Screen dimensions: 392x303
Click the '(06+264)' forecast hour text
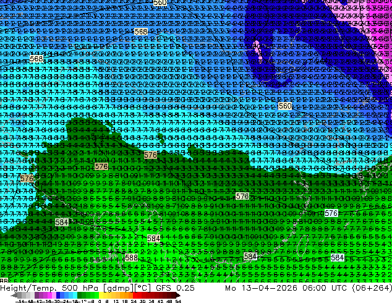[372, 288]
